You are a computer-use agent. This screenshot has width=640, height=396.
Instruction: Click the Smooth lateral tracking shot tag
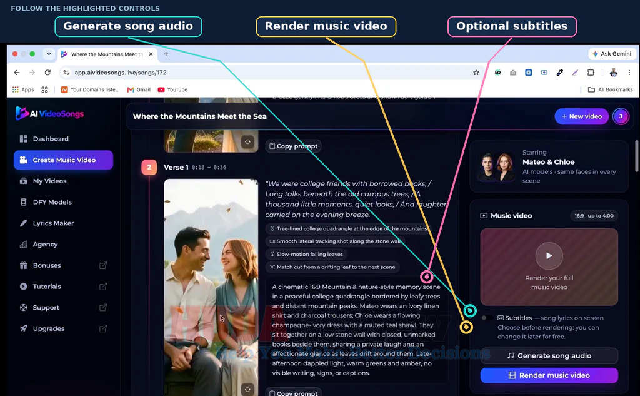point(336,241)
